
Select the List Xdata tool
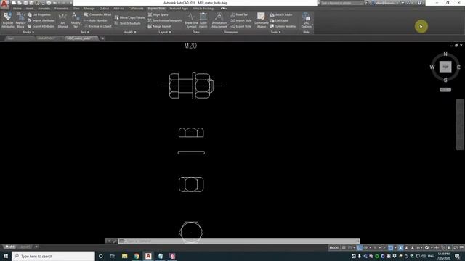point(279,20)
